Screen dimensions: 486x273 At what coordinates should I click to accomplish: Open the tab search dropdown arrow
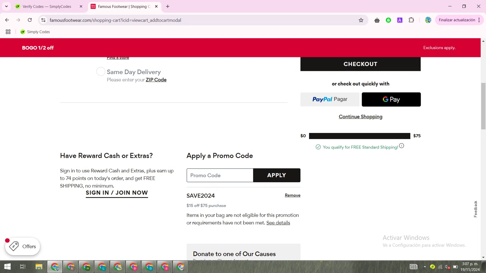tap(6, 6)
